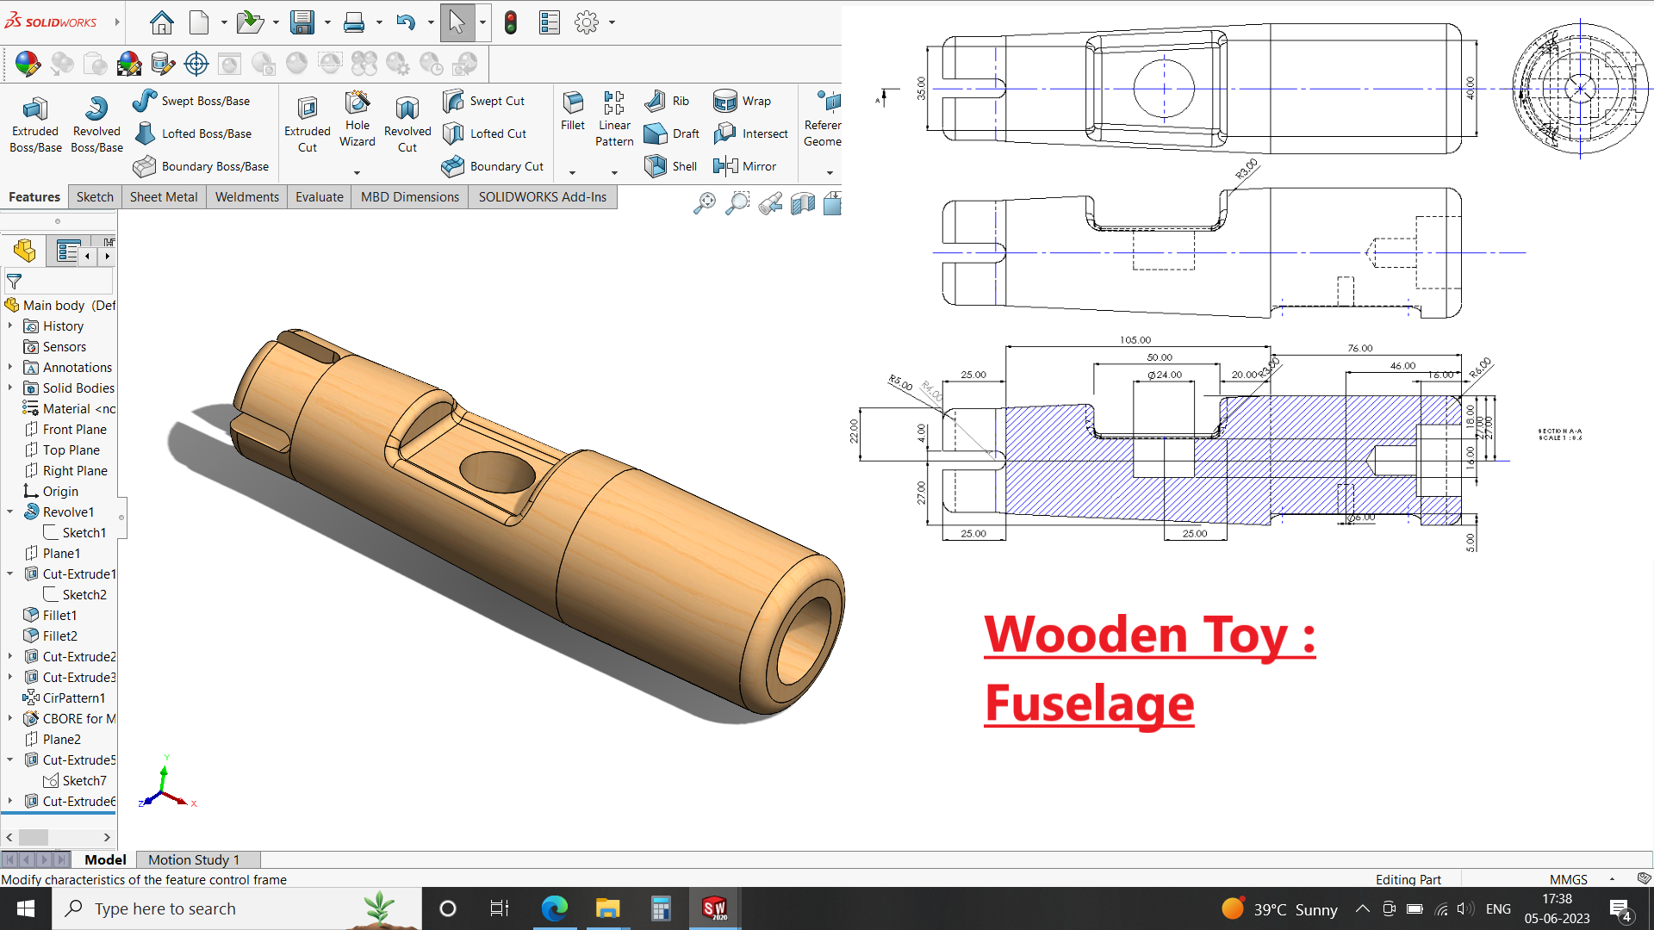
Task: Open the Options gear dropdown arrow
Action: (x=612, y=22)
